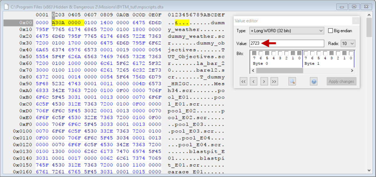
Task: Click the Apply changes button
Action: 341,81
